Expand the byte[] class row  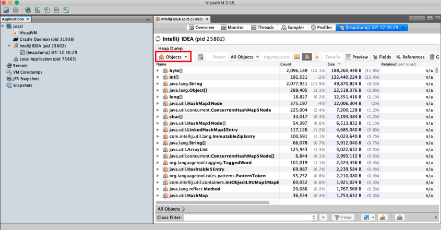[x=158, y=70]
